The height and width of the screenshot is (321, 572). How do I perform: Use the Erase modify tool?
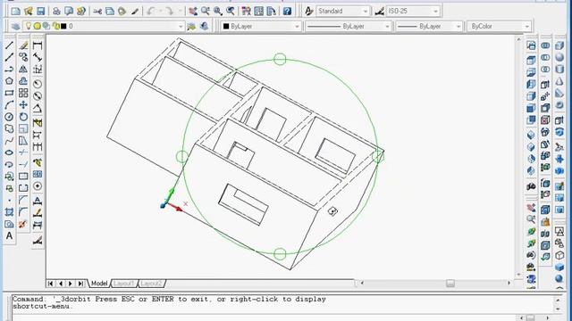coord(23,45)
